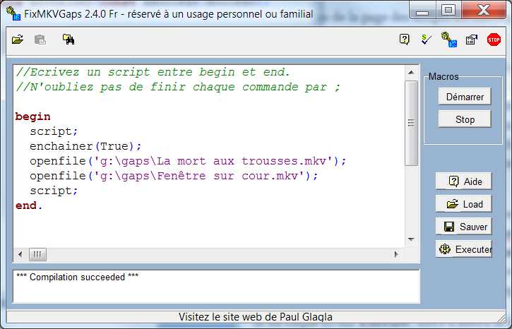Click the vertical scrollbar up arrow
The width and height of the screenshot is (512, 329).
[412, 71]
